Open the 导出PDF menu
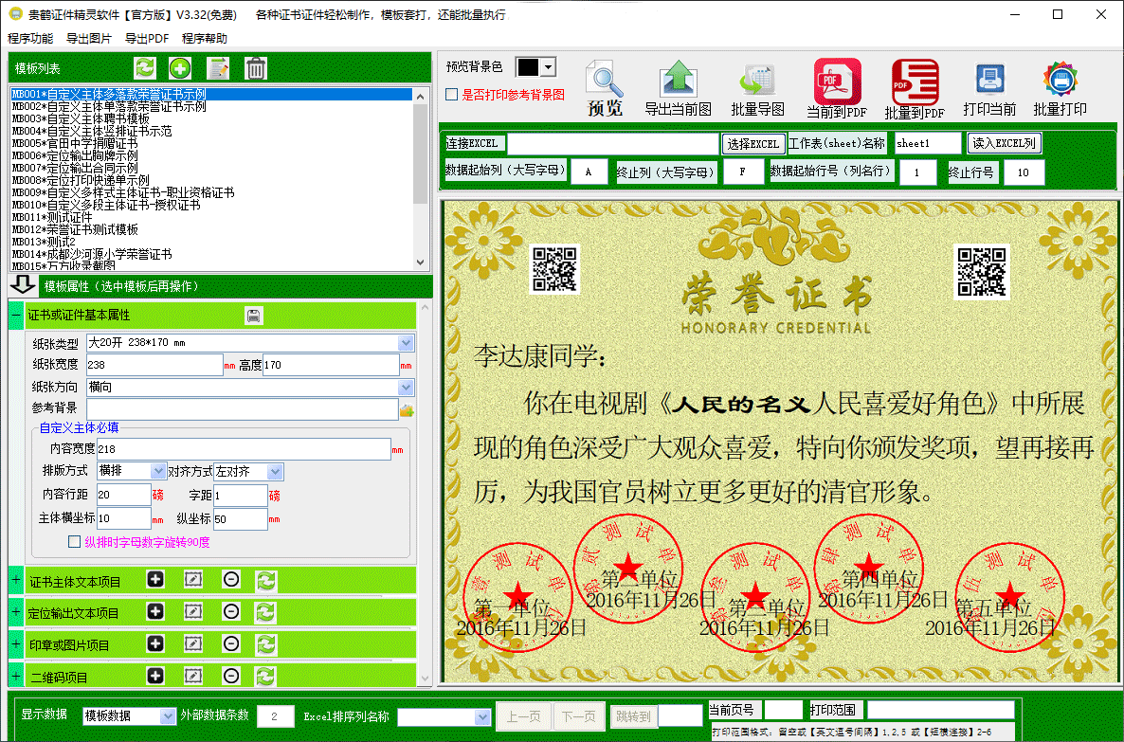Image resolution: width=1124 pixels, height=742 pixels. pyautogui.click(x=147, y=38)
